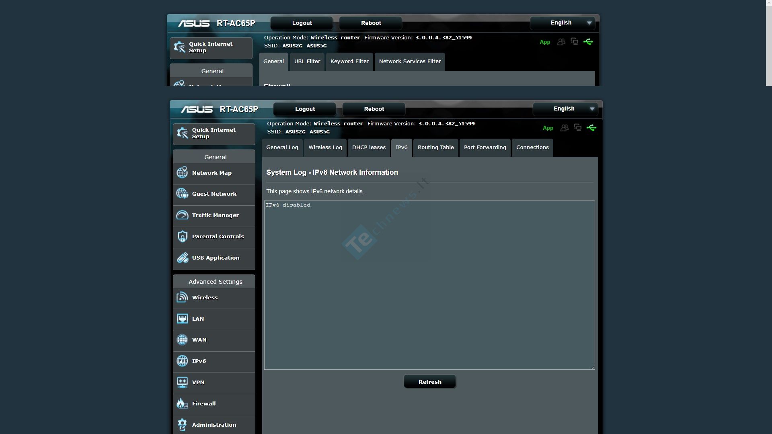Switch to Connections tab

[532, 147]
